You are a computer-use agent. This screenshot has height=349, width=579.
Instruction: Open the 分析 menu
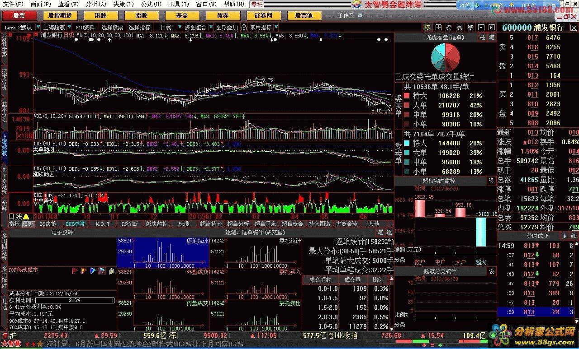point(95,4)
